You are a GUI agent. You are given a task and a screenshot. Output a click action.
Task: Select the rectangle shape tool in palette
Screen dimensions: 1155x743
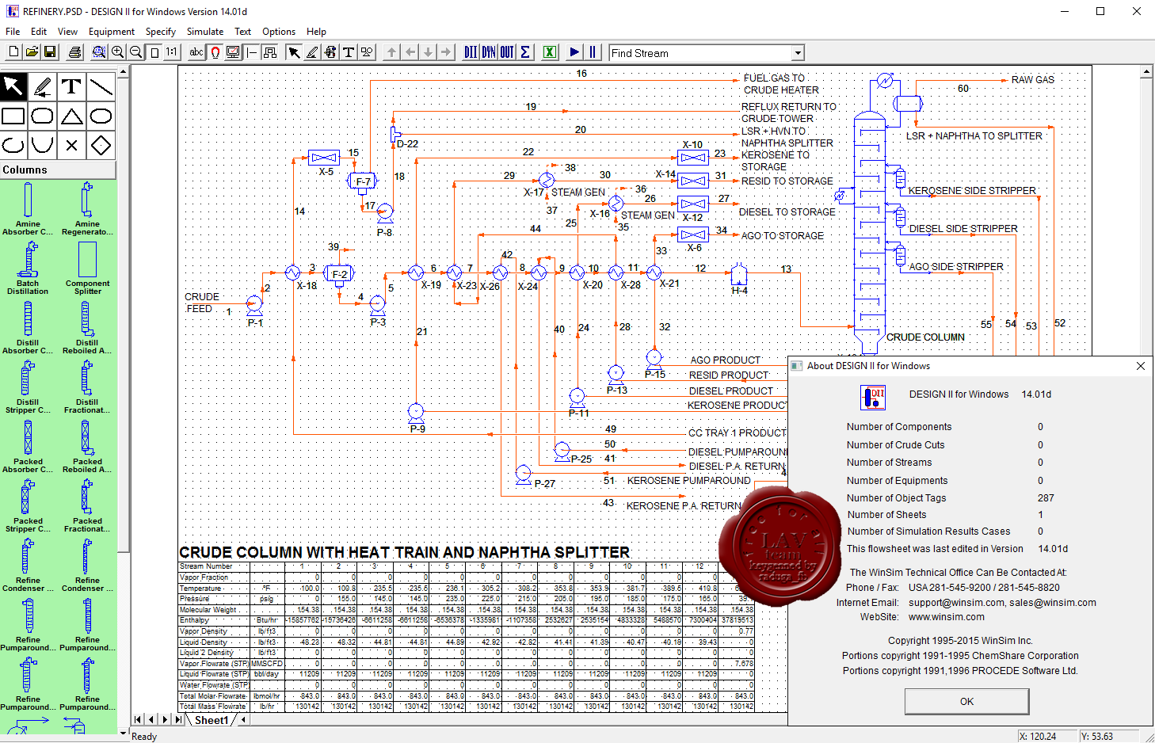pyautogui.click(x=13, y=116)
